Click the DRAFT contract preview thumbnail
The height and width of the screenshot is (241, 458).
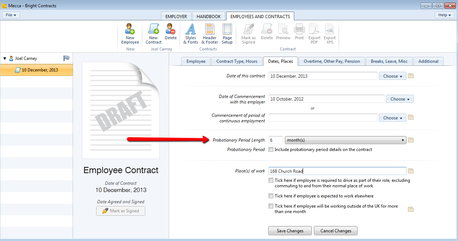tap(120, 110)
